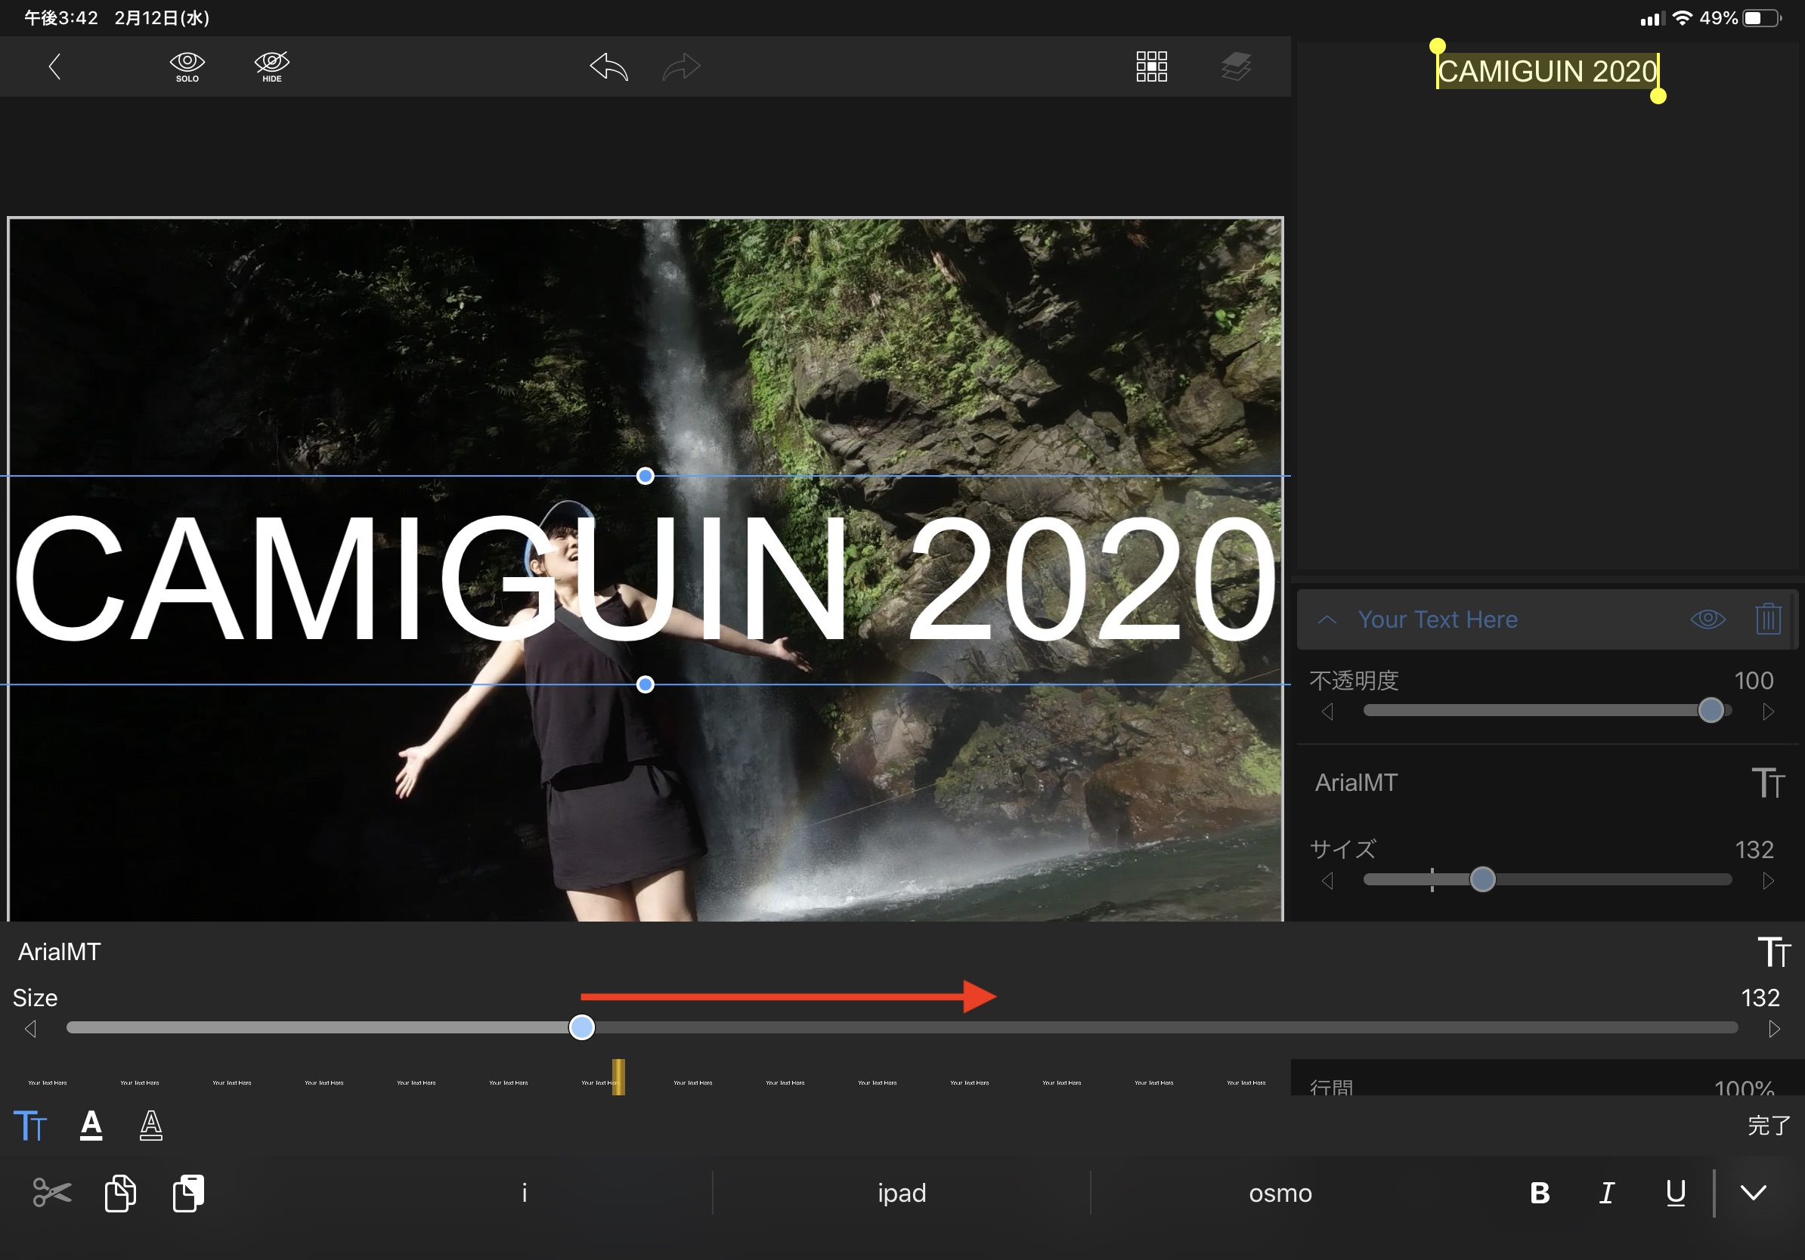
Task: Open the grid view icon
Action: click(1151, 66)
